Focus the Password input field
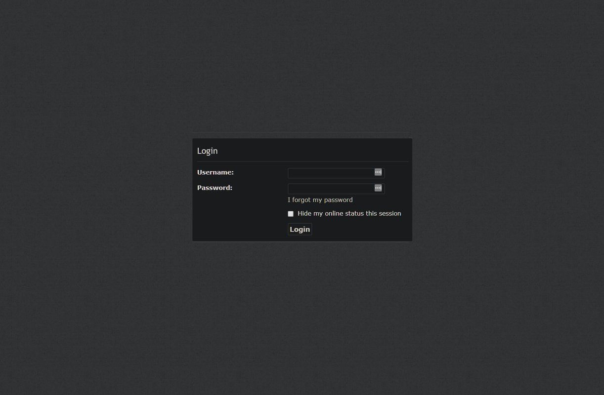Image resolution: width=604 pixels, height=395 pixels. pos(336,189)
